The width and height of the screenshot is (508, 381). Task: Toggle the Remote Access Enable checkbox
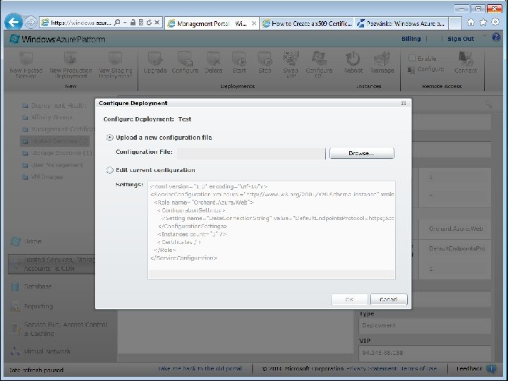click(x=412, y=59)
